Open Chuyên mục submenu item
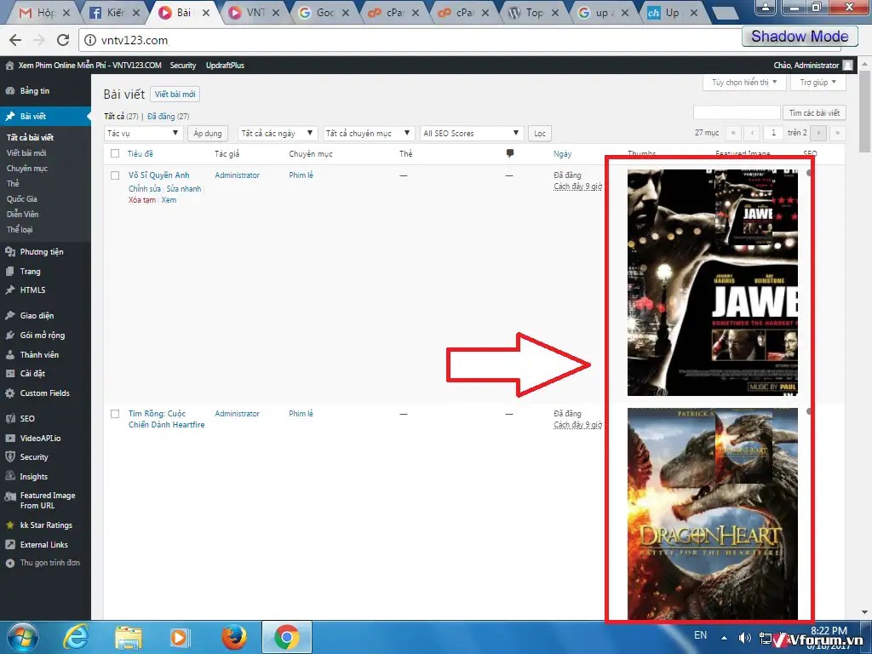Viewport: 872px width, 654px height. (x=26, y=168)
